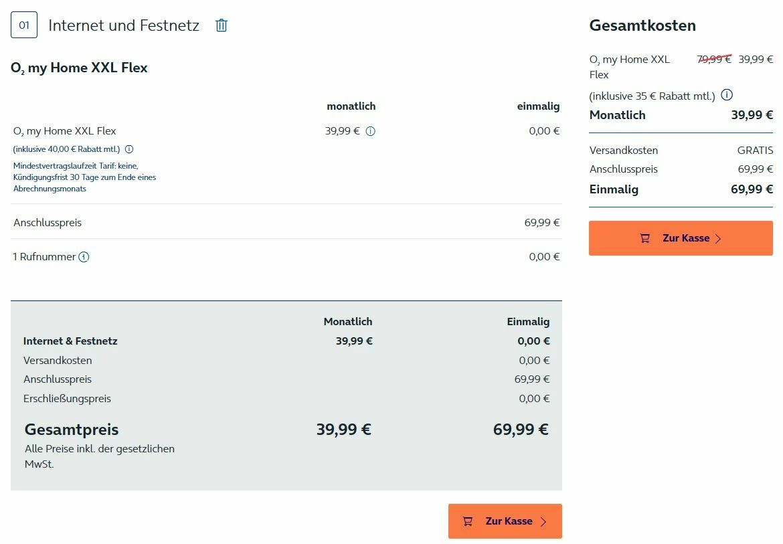Click info icon next to 1 Rufnummer
Screen dimensions: 783x544
(84, 257)
